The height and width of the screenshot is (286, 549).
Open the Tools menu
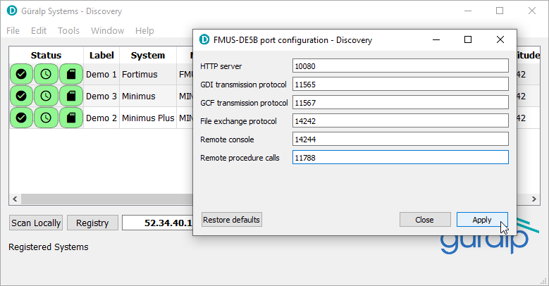68,31
